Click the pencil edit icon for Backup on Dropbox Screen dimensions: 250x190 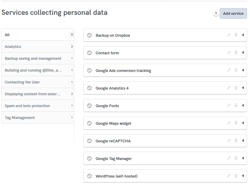point(229,35)
